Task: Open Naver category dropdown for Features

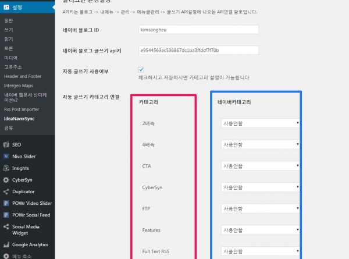Action: pyautogui.click(x=260, y=230)
